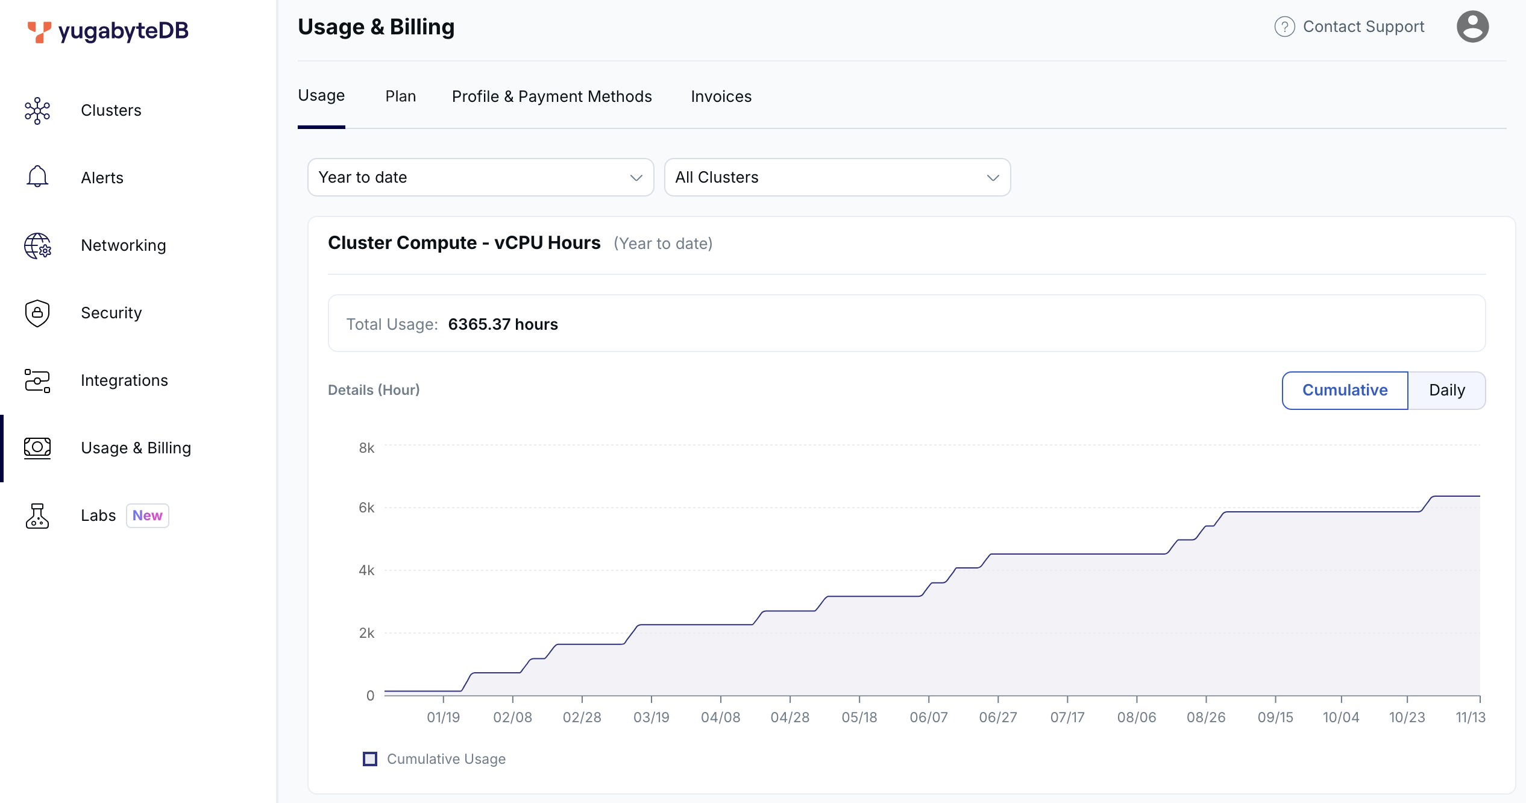Open Alerts via the bell icon
The width and height of the screenshot is (1526, 803).
(x=37, y=177)
